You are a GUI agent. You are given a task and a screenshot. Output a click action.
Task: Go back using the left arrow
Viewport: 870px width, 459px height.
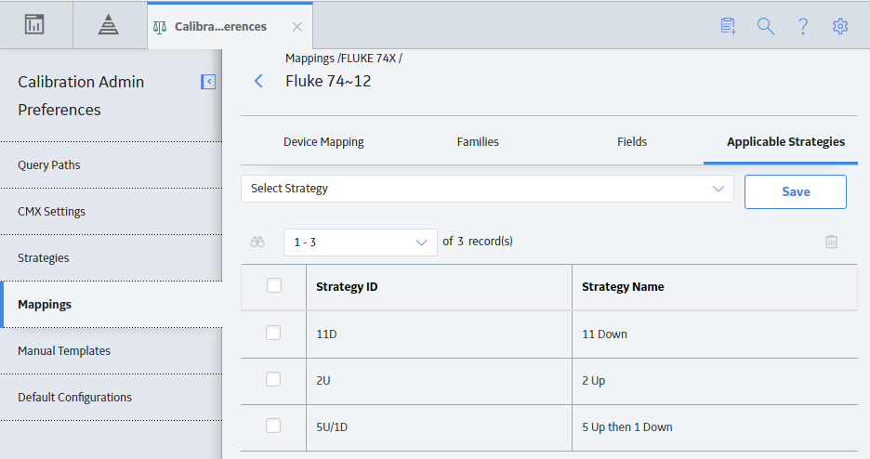[258, 81]
